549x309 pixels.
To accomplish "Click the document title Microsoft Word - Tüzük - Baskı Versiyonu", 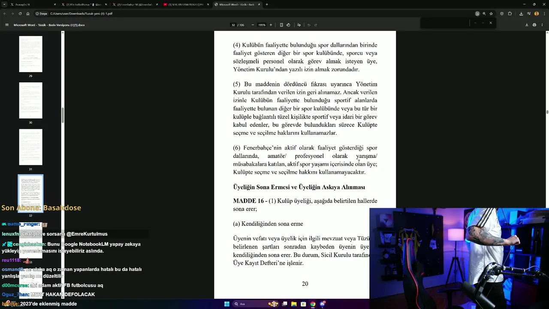I will 49,25.
